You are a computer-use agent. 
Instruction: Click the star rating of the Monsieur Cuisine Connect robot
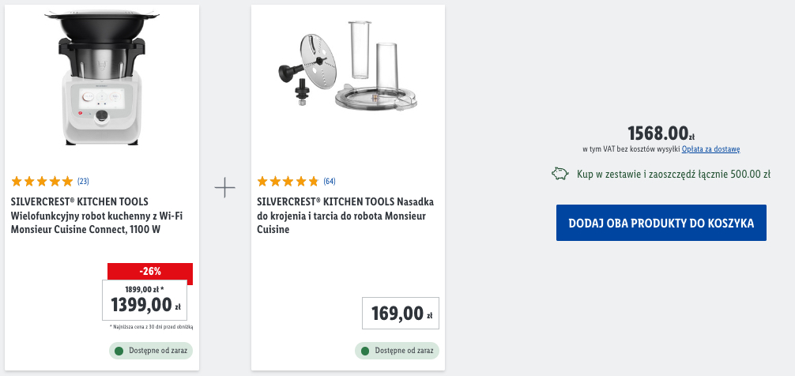click(x=42, y=181)
